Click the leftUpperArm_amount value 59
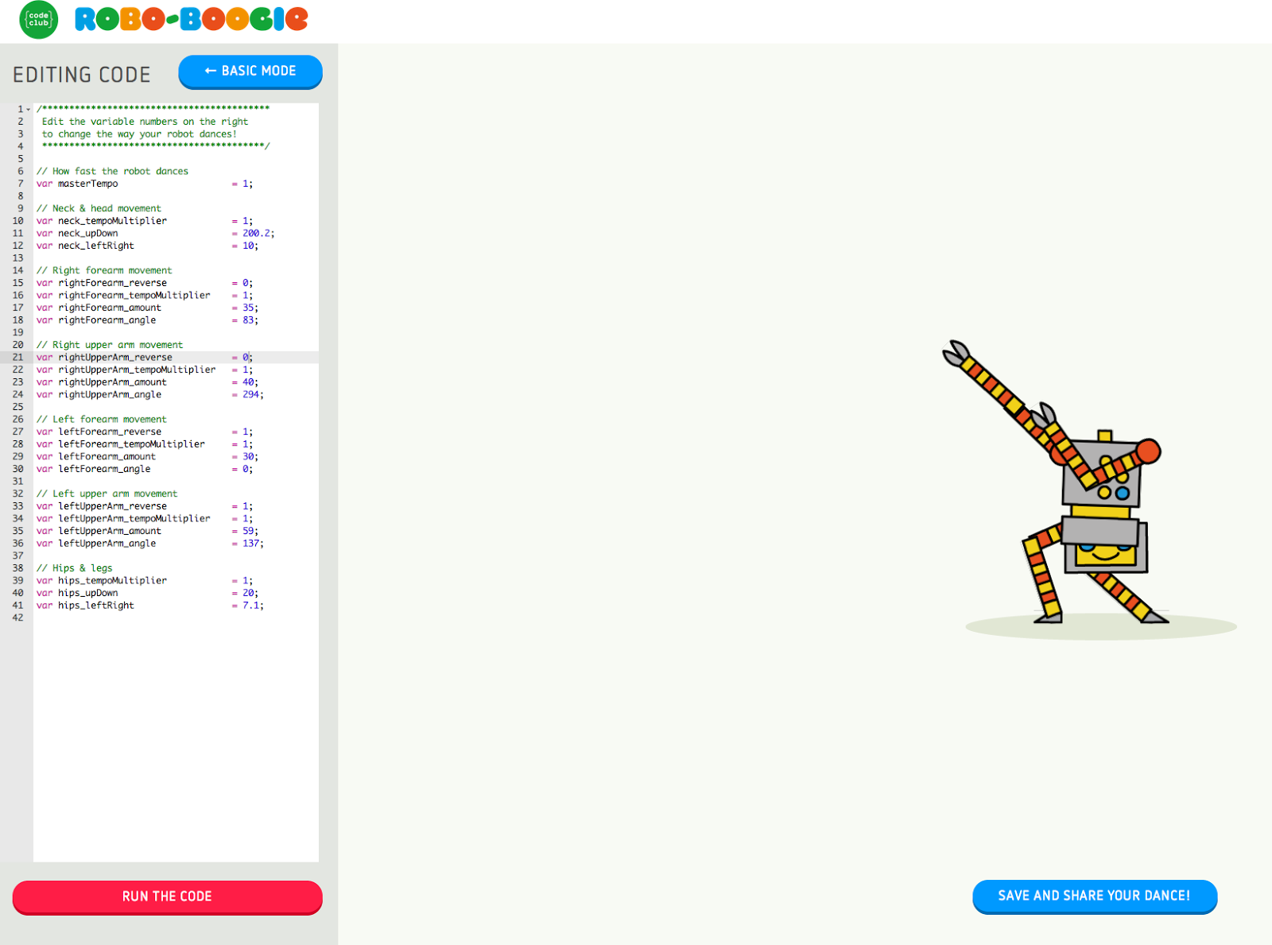The width and height of the screenshot is (1272, 945). (248, 532)
